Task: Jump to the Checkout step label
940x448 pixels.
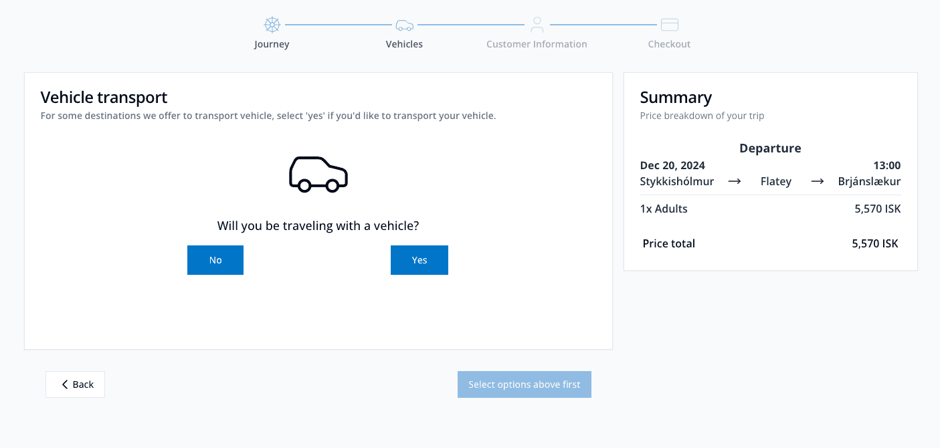Action: [x=669, y=45]
